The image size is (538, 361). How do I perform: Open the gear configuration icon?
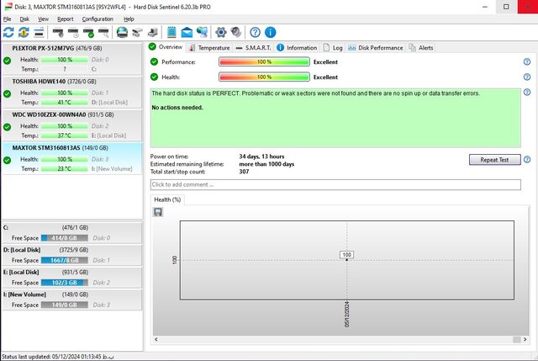[221, 32]
